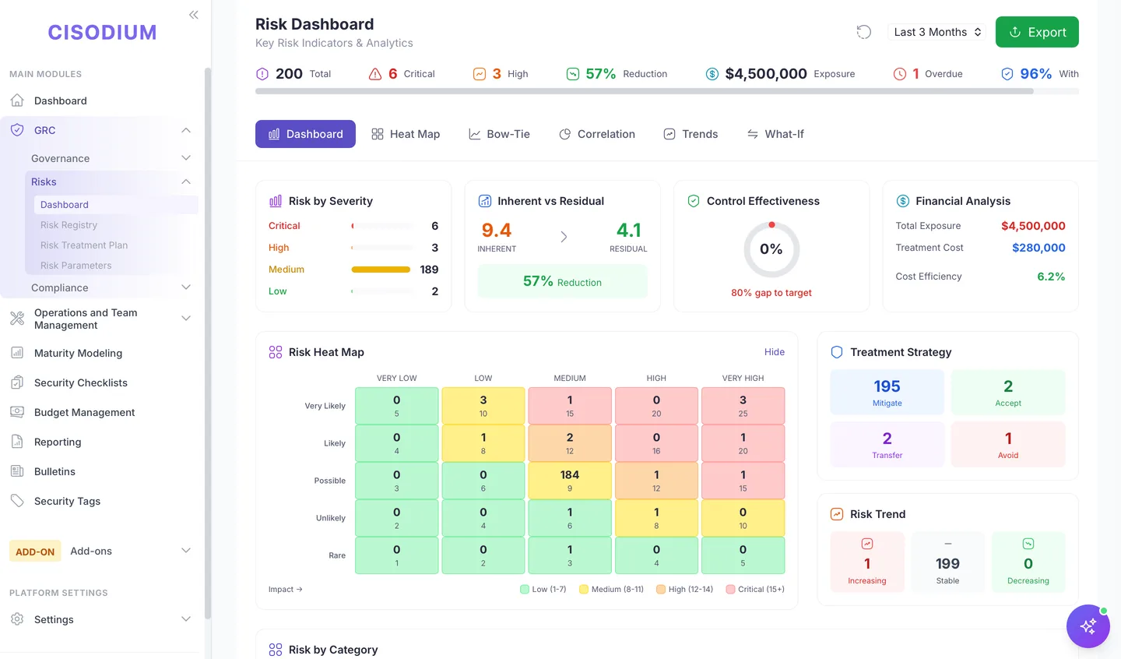Collapse the Risks submenu chevron
This screenshot has width=1121, height=659.
pos(186,181)
